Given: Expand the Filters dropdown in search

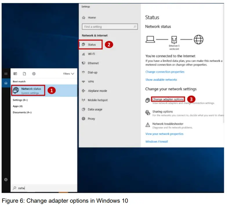Looking at the screenshot, I should click(69, 74).
